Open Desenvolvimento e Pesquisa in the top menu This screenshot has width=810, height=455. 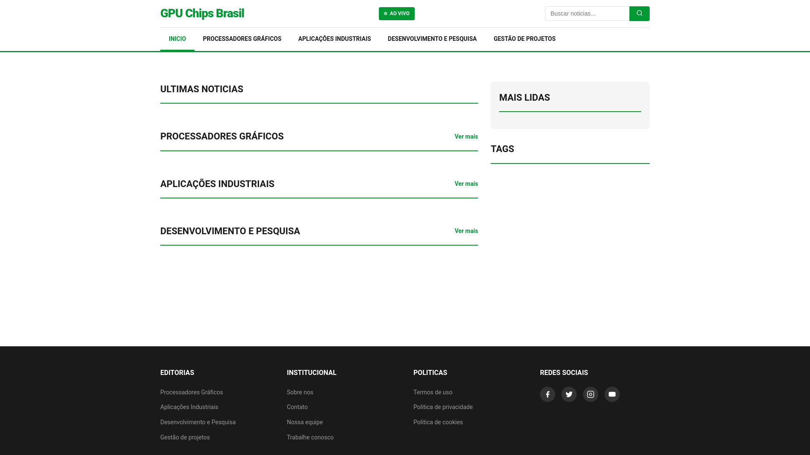(x=432, y=39)
